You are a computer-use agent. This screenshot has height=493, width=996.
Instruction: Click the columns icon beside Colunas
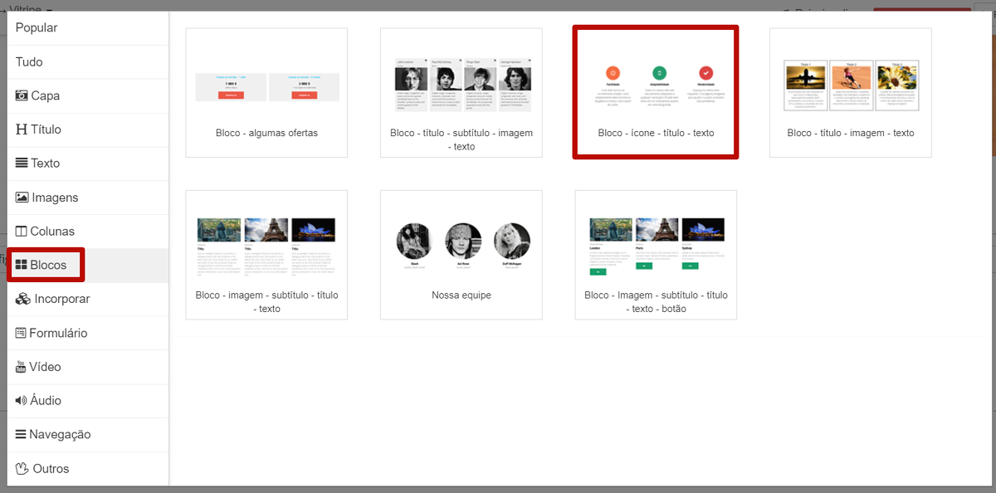tap(22, 232)
